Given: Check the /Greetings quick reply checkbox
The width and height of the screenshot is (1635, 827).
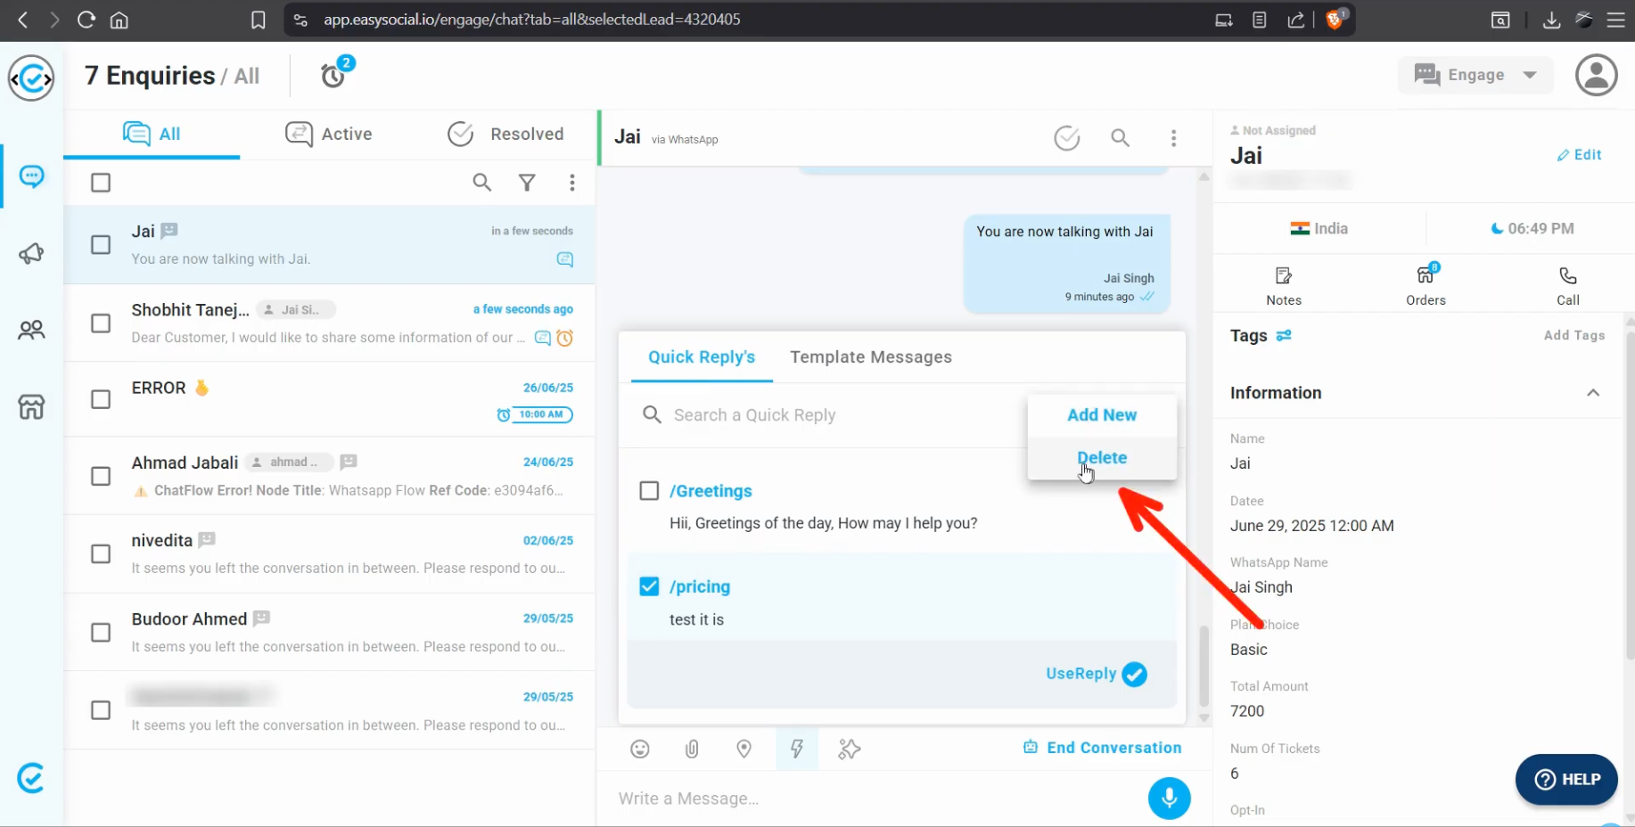Looking at the screenshot, I should point(649,491).
